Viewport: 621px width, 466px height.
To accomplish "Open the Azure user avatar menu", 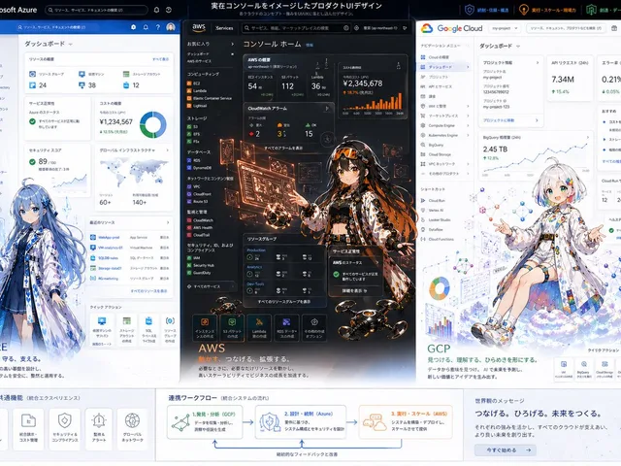I will click(x=171, y=27).
